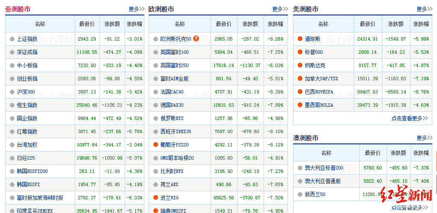Image resolution: width=437 pixels, height=213 pixels.
Task: Select the 巴西BOVESPA percent change -8.76%
Action: click(421, 92)
